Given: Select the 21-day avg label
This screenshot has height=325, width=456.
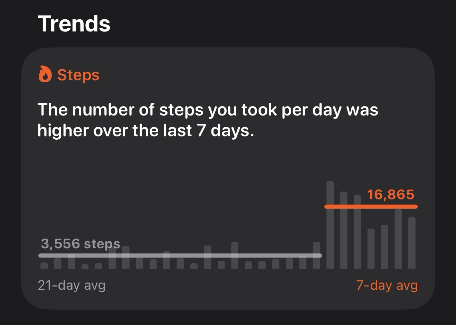Looking at the screenshot, I should point(72,285).
